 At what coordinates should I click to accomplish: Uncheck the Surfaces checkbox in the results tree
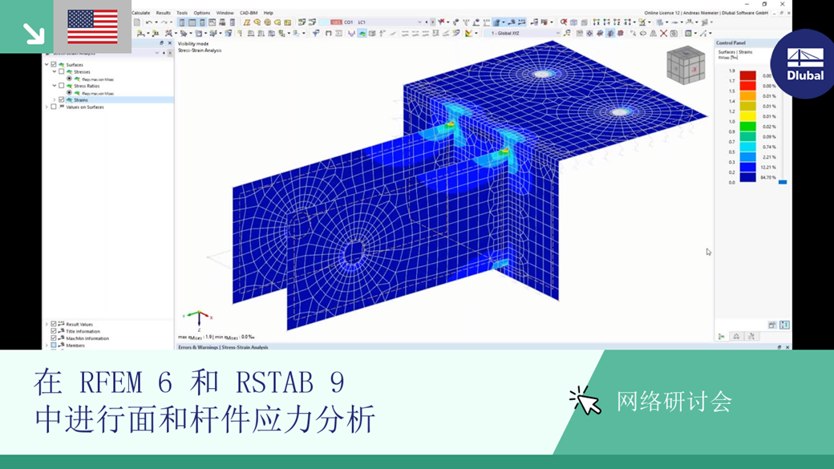pos(53,64)
